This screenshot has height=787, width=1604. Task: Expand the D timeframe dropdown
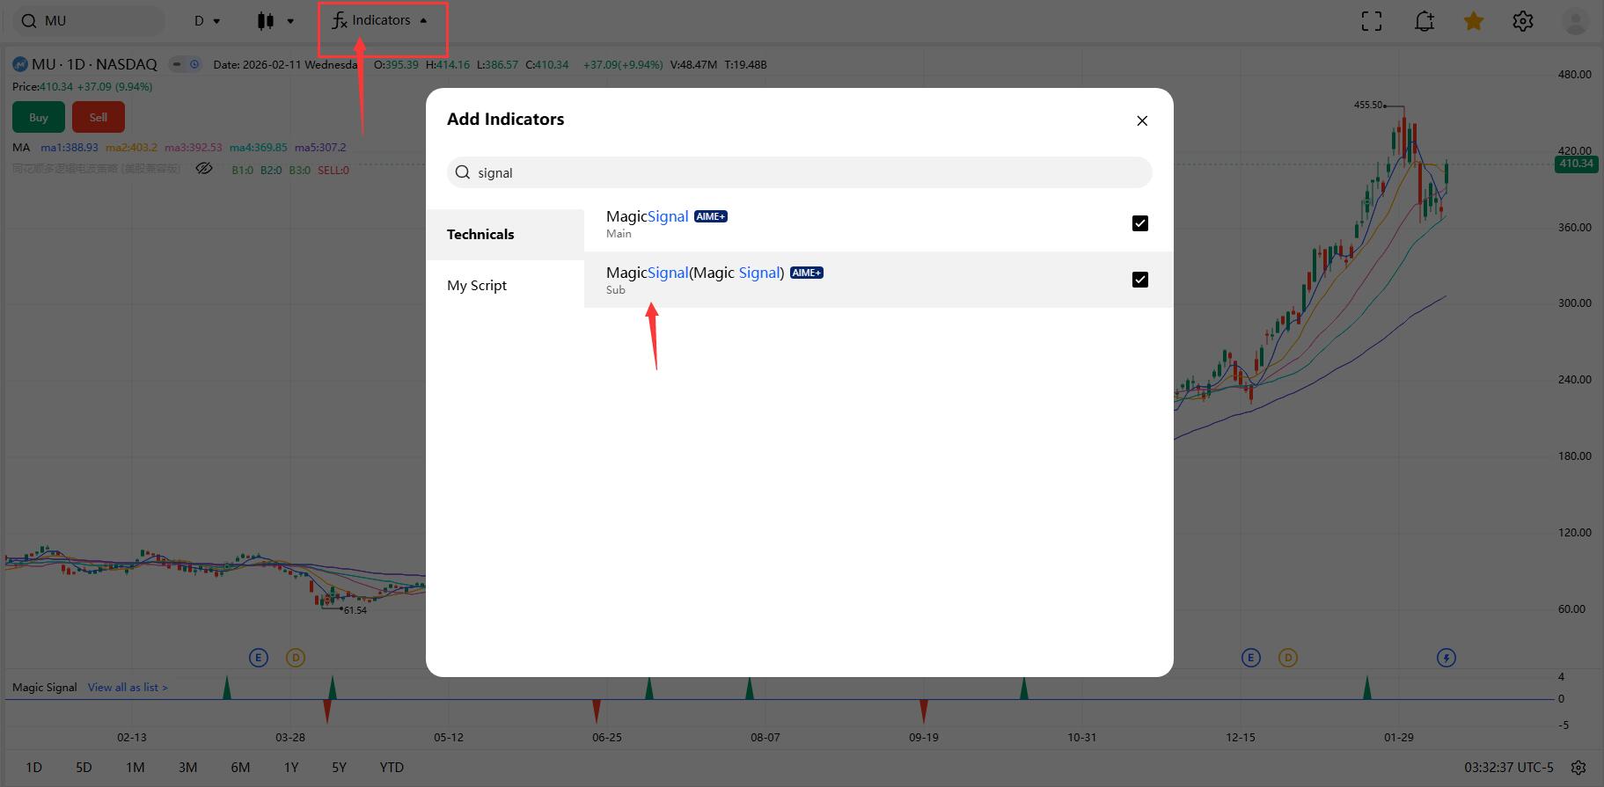click(x=208, y=21)
